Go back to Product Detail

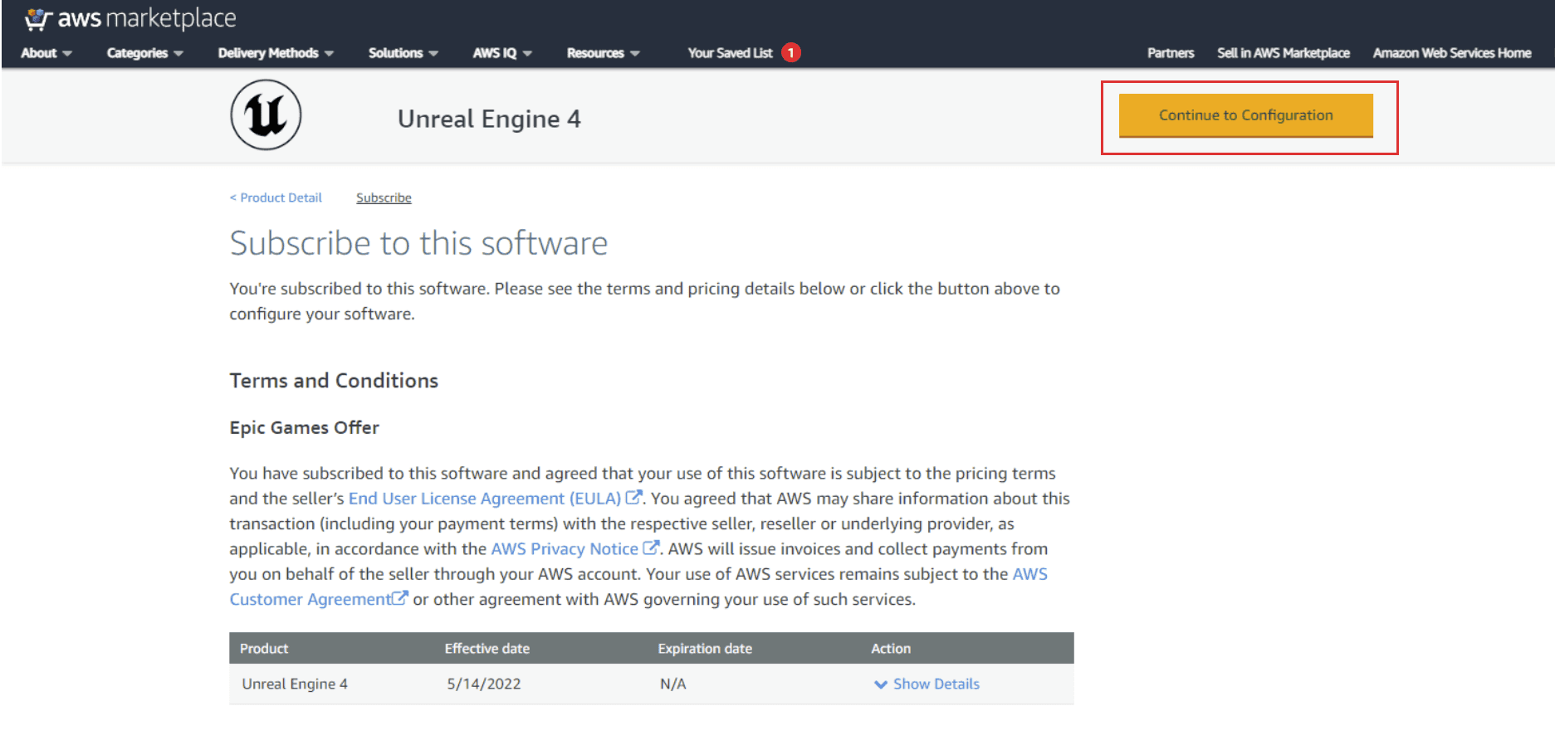(x=276, y=197)
